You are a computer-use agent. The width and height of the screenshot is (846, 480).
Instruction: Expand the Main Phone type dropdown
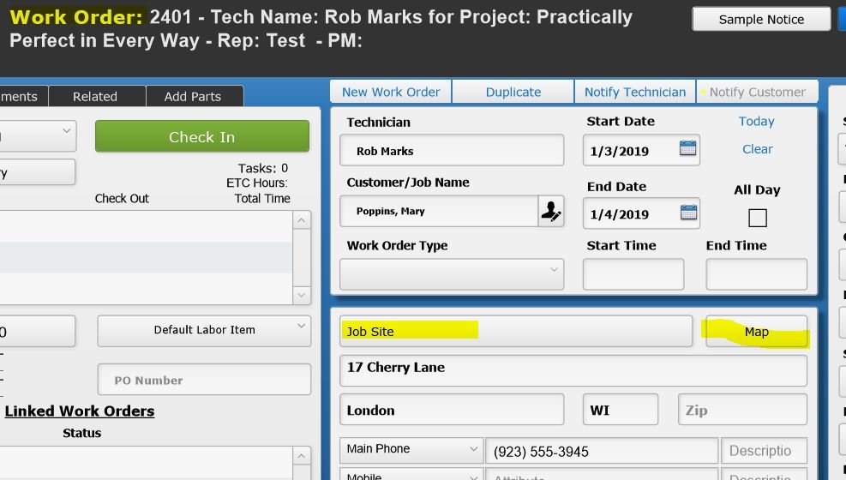point(411,449)
